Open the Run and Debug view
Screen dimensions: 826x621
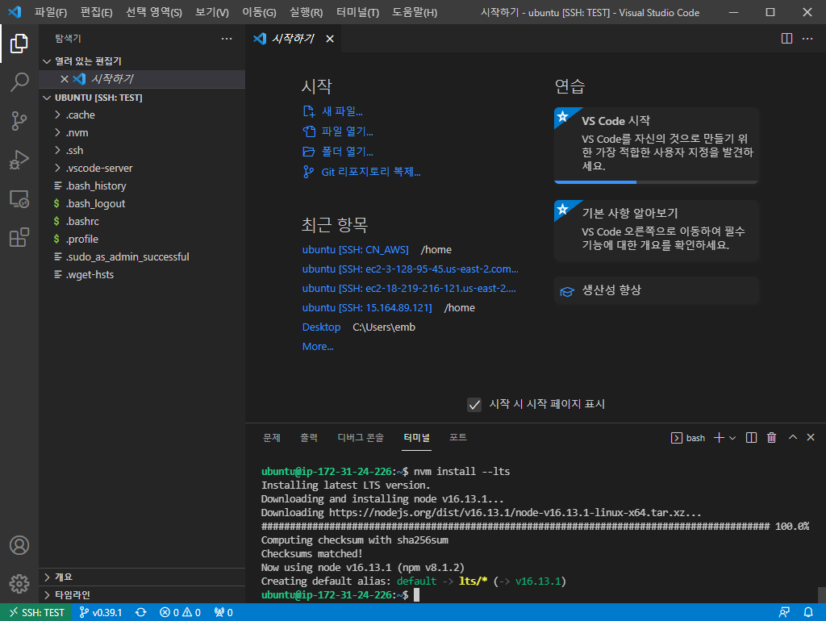pyautogui.click(x=19, y=160)
